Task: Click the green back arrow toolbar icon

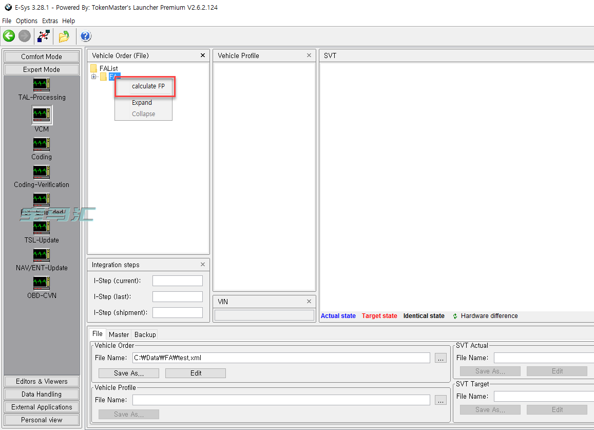Action: pos(9,36)
